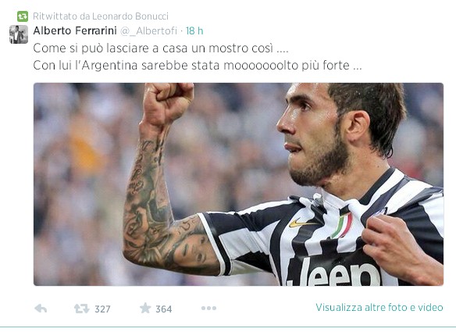The width and height of the screenshot is (456, 332).
Task: View the 364 favorites count
Action: click(164, 309)
